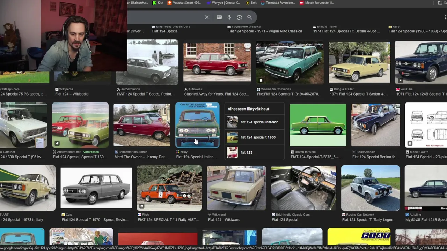The width and height of the screenshot is (447, 251).
Task: Select related search 'fiat 124 special t 1600'
Action: [254, 137]
